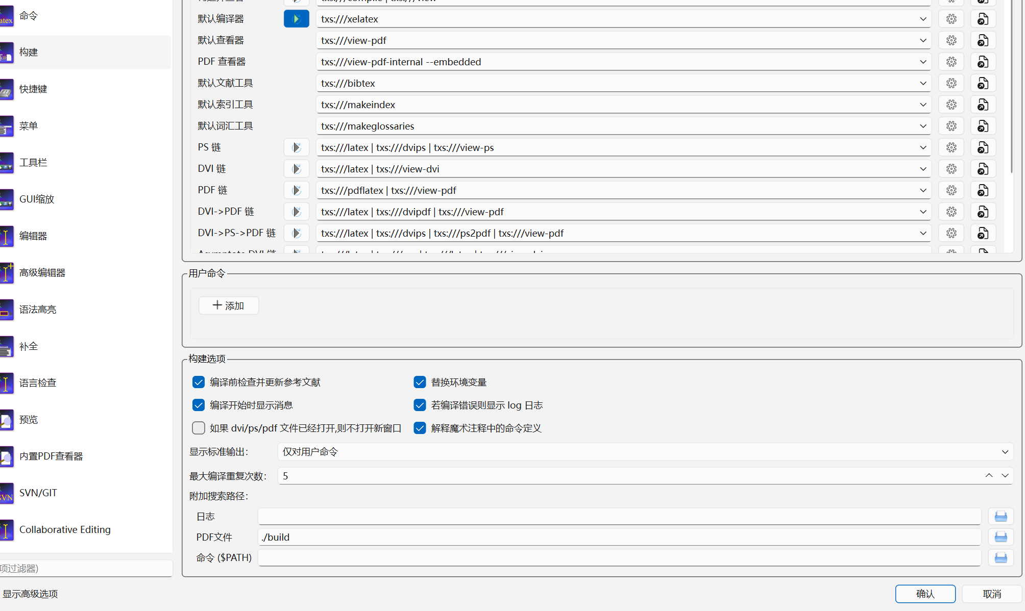1025x611 pixels.
Task: Expand the txs:///view-pdf default viewer dropdown
Action: tap(923, 40)
